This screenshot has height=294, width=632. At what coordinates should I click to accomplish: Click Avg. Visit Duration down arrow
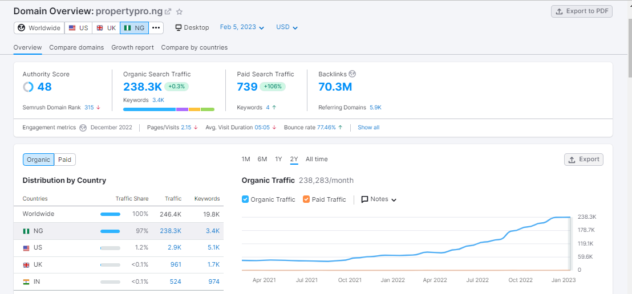point(274,127)
